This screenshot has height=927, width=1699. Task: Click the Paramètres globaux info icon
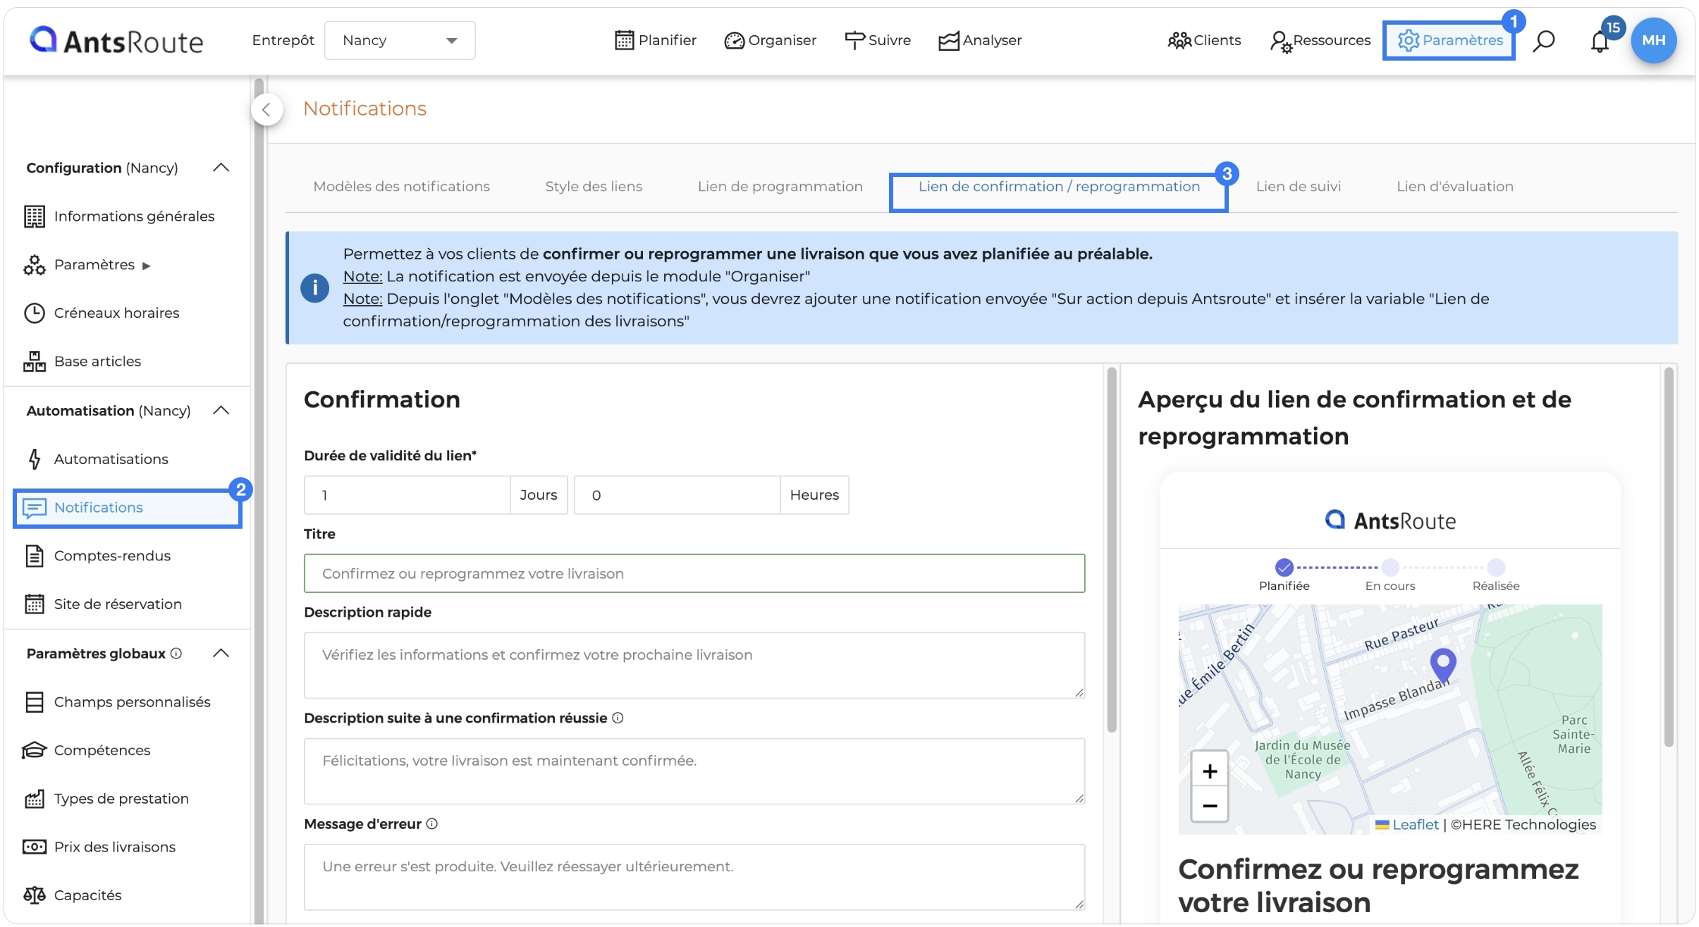point(176,653)
